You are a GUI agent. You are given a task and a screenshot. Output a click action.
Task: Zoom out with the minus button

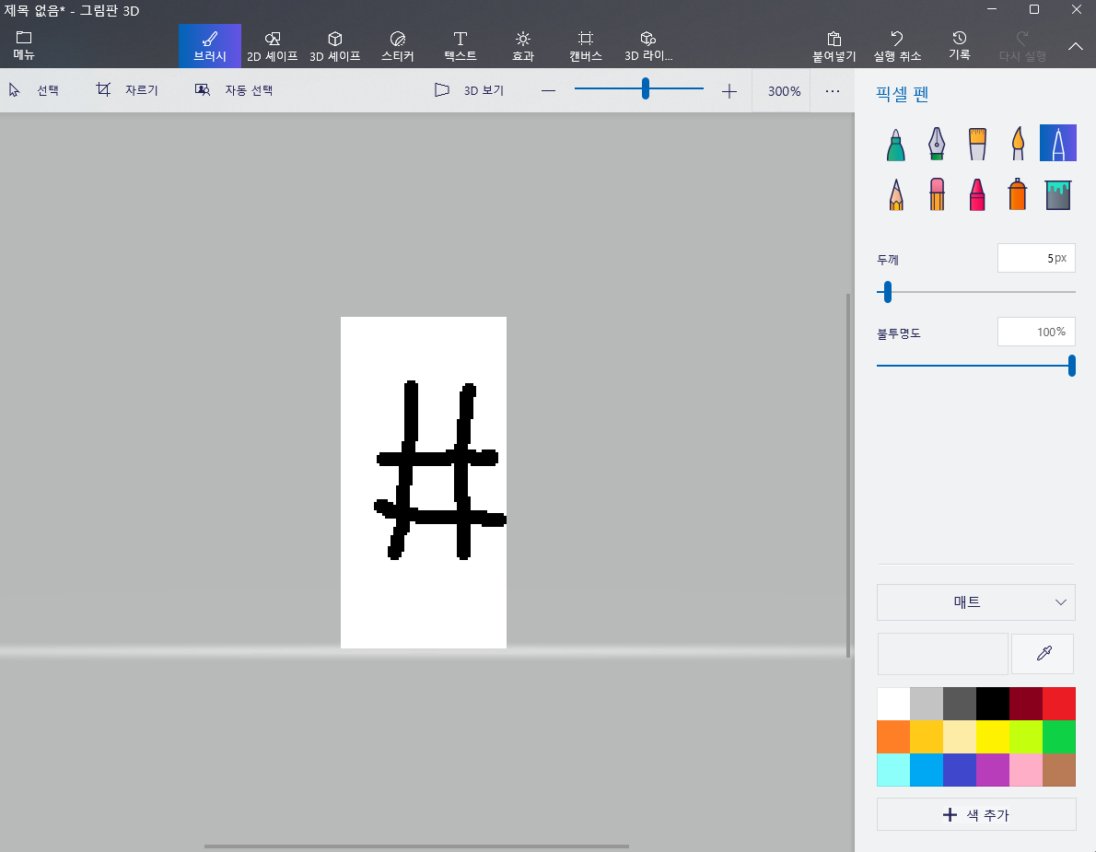pyautogui.click(x=549, y=91)
